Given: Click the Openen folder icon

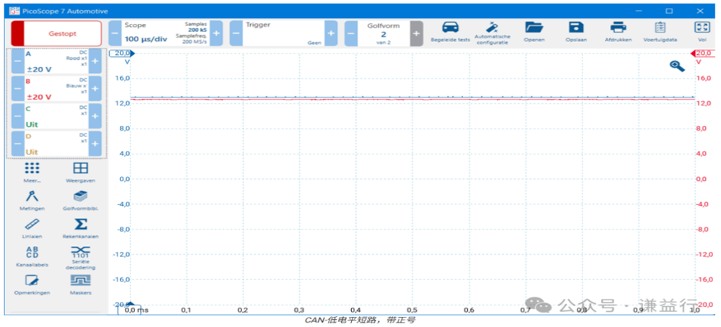Looking at the screenshot, I should click(534, 27).
